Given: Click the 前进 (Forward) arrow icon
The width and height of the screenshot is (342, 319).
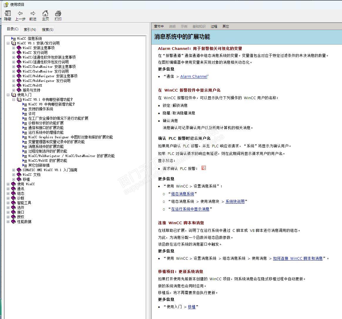Looking at the screenshot, I should click(x=33, y=13).
